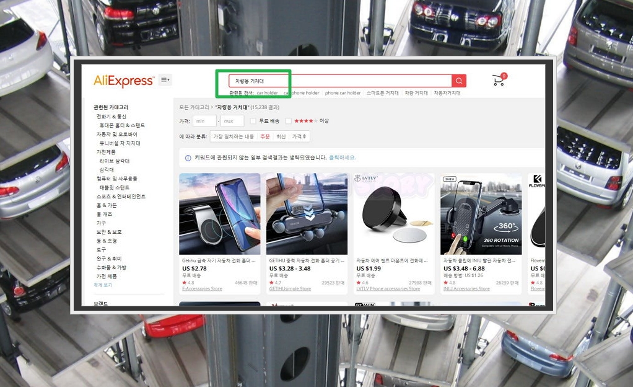Open category 수화물 & 가방
This screenshot has width=633, height=387.
click(x=111, y=268)
